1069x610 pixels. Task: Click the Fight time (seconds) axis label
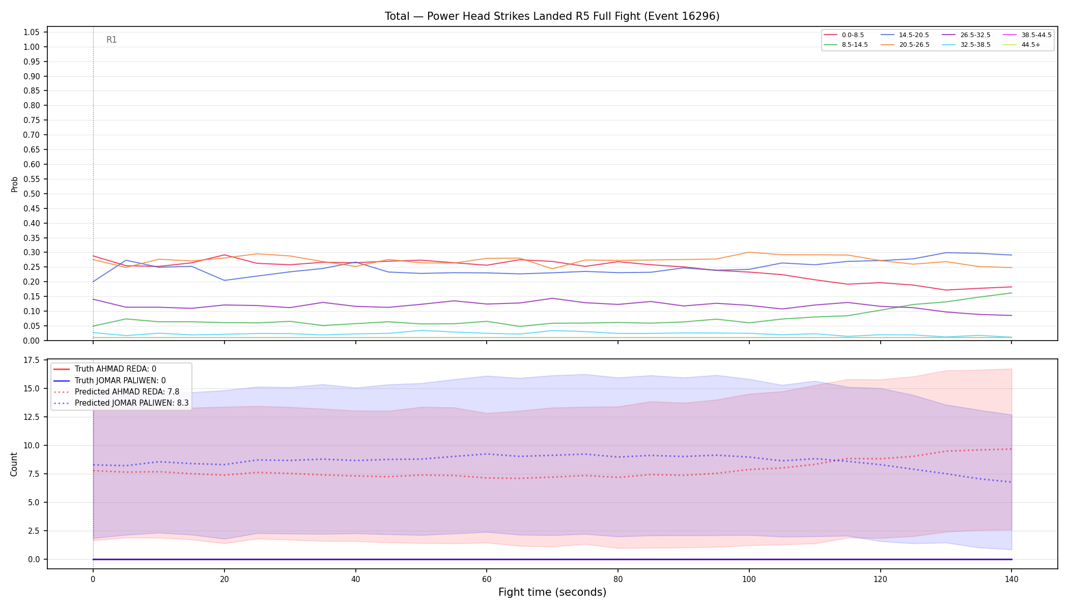(552, 592)
